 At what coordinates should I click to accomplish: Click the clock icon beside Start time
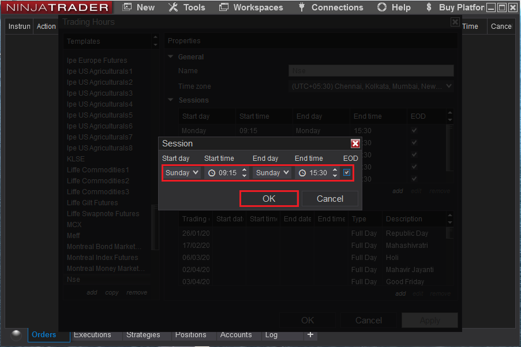(212, 173)
